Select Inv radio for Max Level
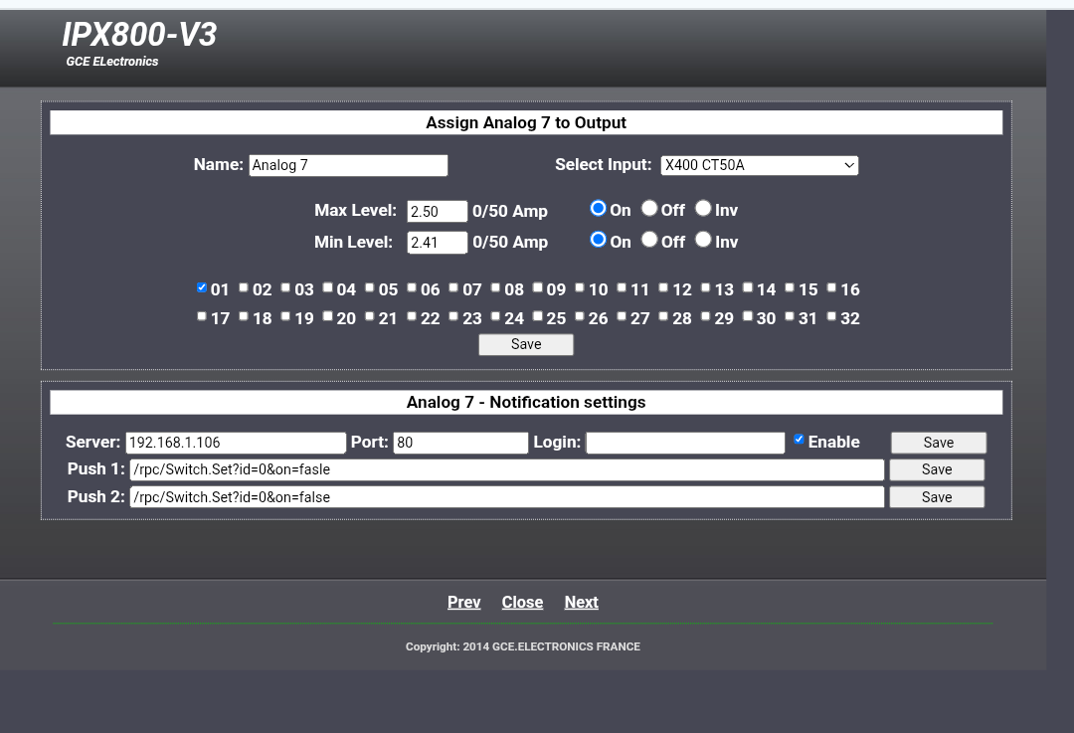The image size is (1074, 733). click(703, 208)
